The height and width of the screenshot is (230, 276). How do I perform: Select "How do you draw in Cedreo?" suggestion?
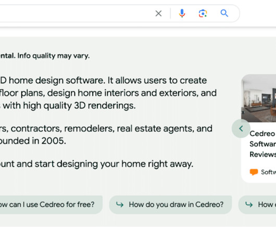point(170,205)
